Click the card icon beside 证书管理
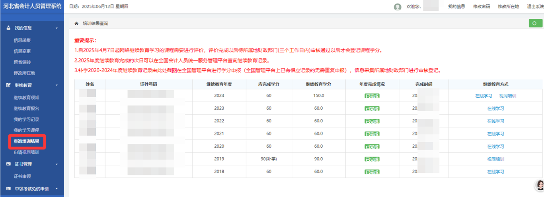This screenshot has width=544, height=197. pyautogui.click(x=8, y=164)
